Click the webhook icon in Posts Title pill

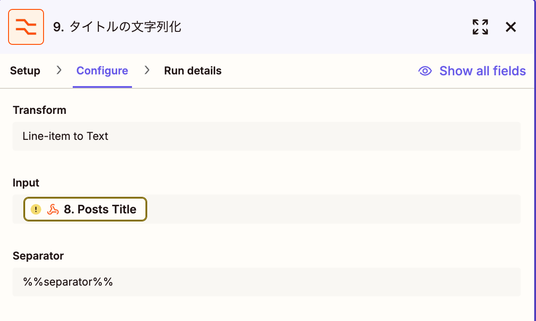(x=53, y=209)
